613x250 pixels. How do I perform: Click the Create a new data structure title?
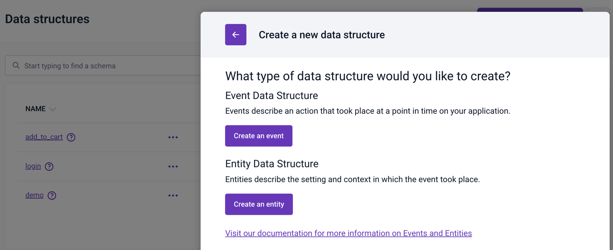coord(321,35)
